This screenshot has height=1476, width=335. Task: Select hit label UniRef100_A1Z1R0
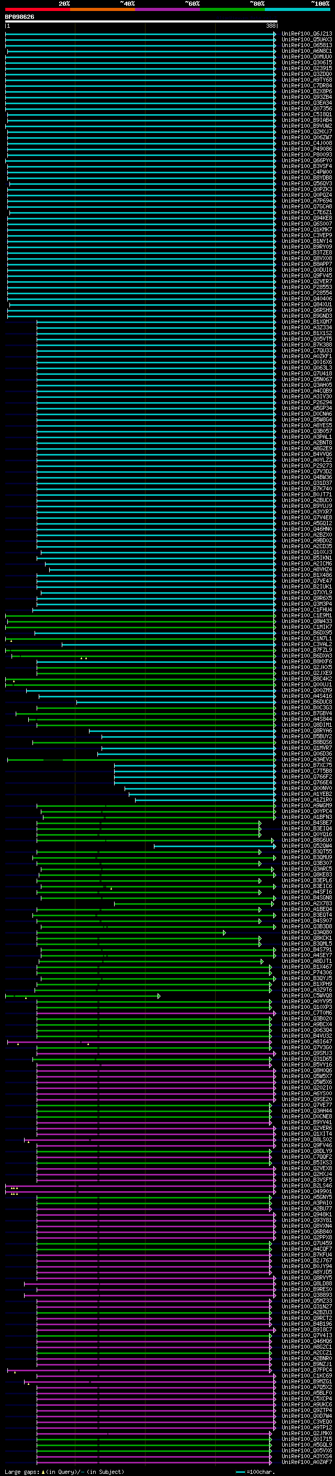point(307,800)
